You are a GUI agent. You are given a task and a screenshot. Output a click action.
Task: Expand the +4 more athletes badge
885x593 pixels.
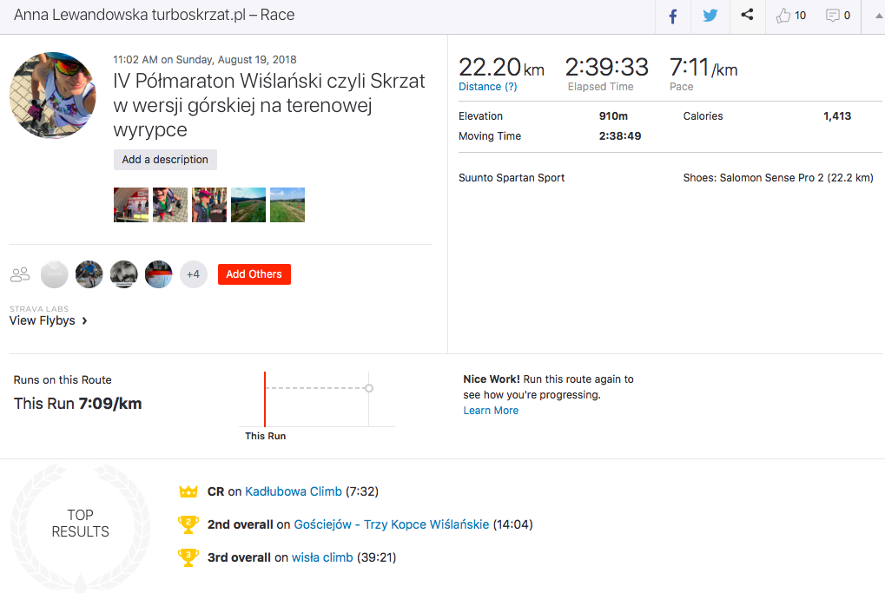[x=193, y=274]
